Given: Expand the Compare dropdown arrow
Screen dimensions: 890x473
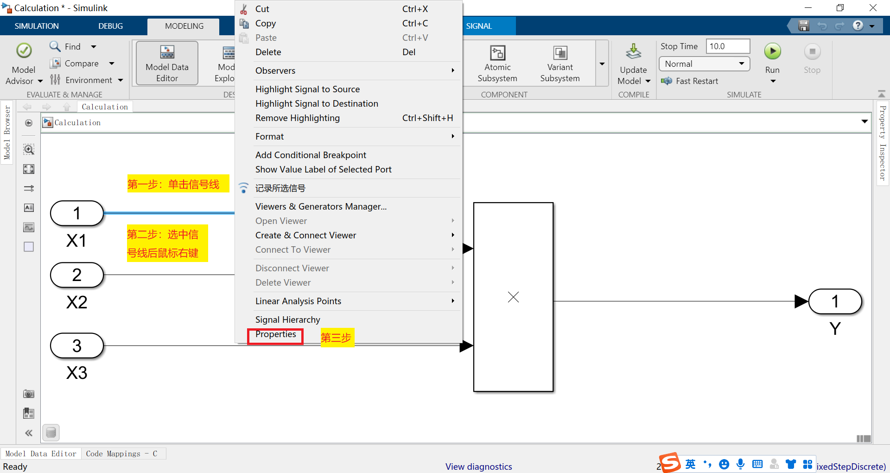Looking at the screenshot, I should [112, 63].
